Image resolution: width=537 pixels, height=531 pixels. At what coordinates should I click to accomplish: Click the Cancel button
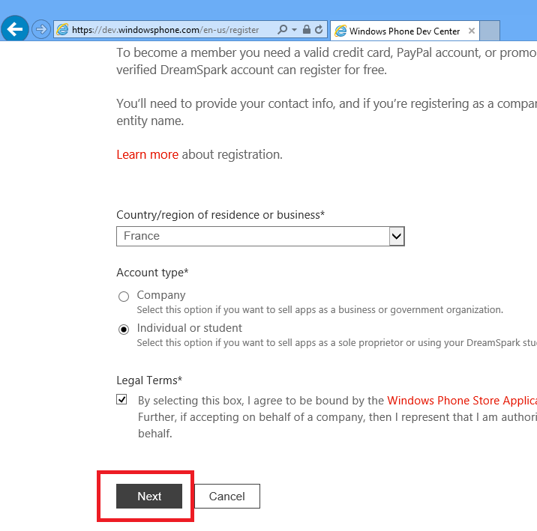(x=227, y=496)
